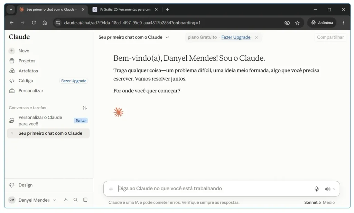This screenshot has height=213, width=354.
Task: Add attachment with the plus icon
Action: pos(111,189)
